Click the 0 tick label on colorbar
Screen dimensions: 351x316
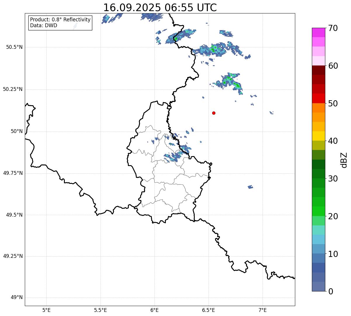pyautogui.click(x=331, y=291)
